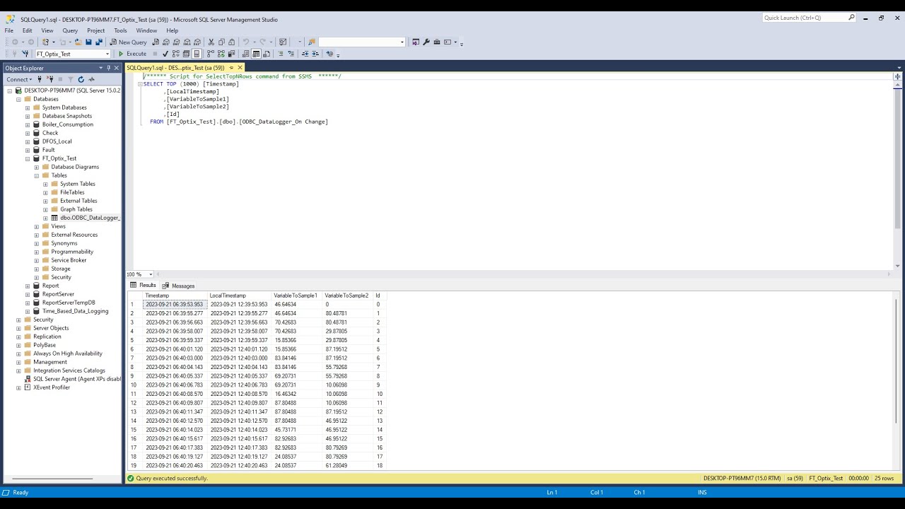Viewport: 905px width, 509px height.
Task: Click the Save file icon
Action: (x=88, y=42)
